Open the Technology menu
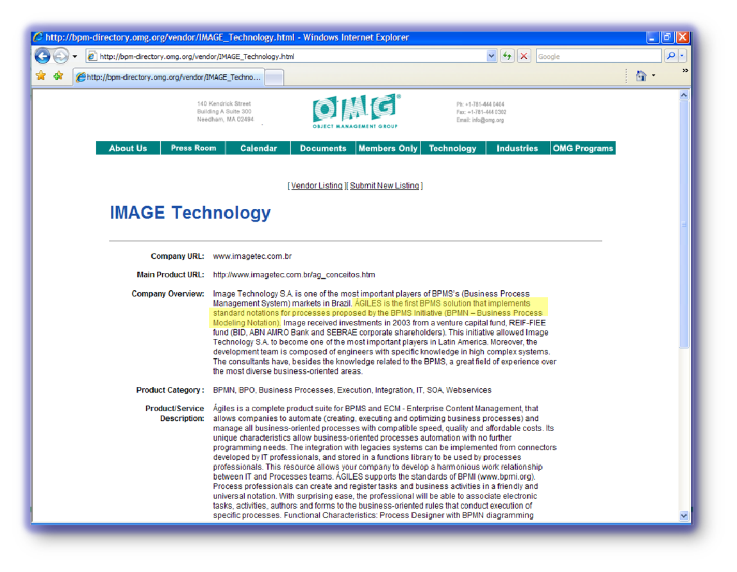Viewport: 737px width, 572px height. pyautogui.click(x=452, y=148)
